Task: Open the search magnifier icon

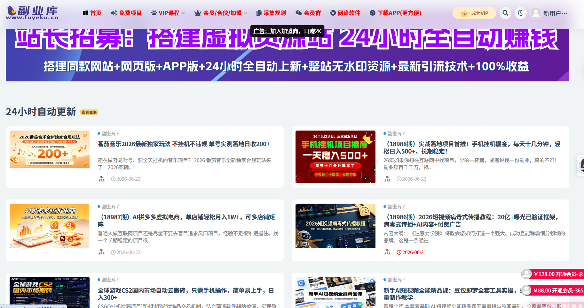Action: click(505, 13)
